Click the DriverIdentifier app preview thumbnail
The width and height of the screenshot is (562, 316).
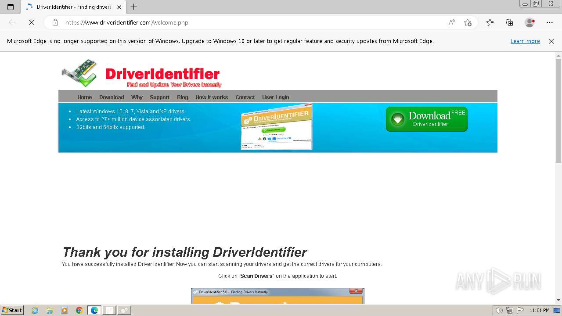(x=277, y=127)
